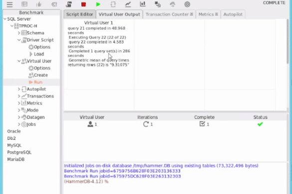Switch to Virtual User Output tab

click(x=119, y=14)
